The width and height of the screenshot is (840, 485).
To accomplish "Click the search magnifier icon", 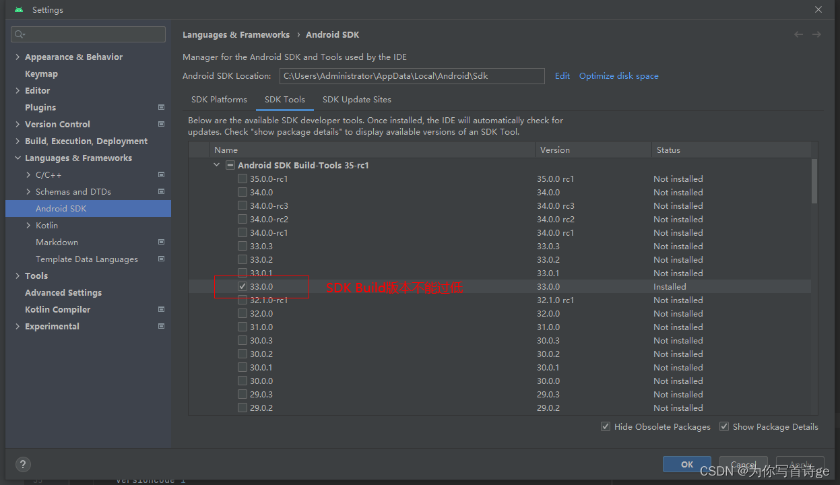I will coord(20,34).
